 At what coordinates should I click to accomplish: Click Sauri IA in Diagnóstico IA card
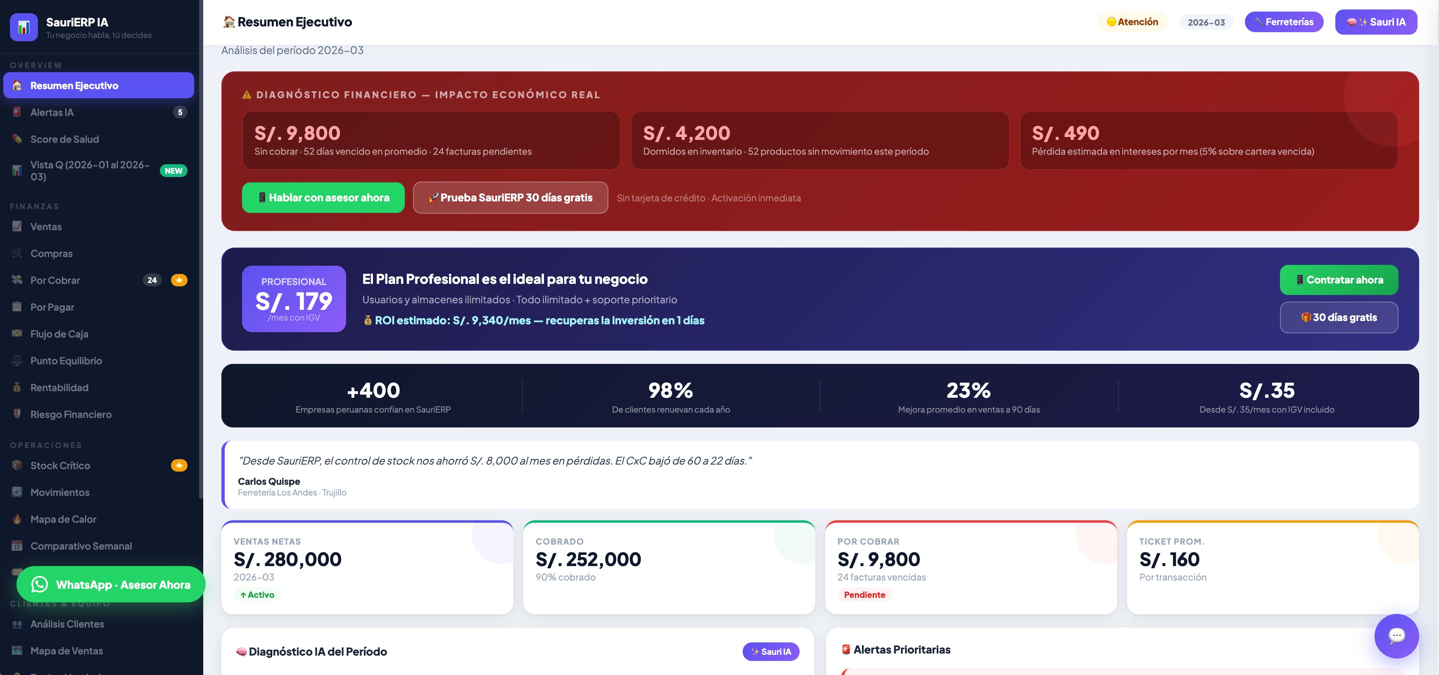click(x=771, y=651)
